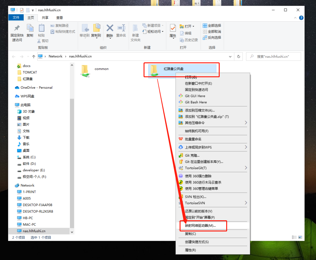Choose Git Bash Here from context menu

(x=196, y=102)
